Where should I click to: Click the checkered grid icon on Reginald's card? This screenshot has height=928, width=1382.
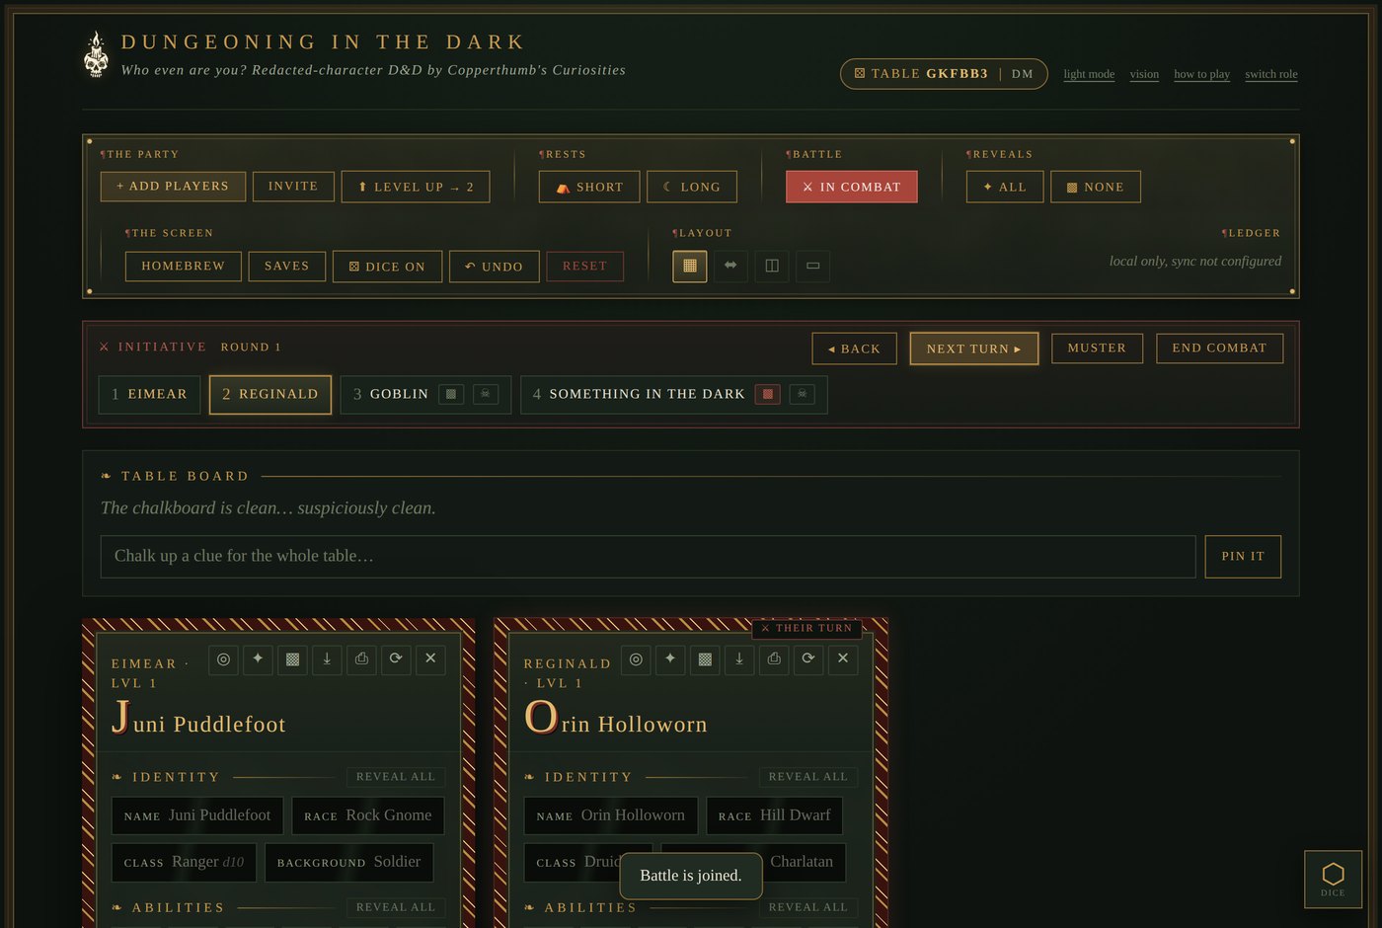[705, 659]
